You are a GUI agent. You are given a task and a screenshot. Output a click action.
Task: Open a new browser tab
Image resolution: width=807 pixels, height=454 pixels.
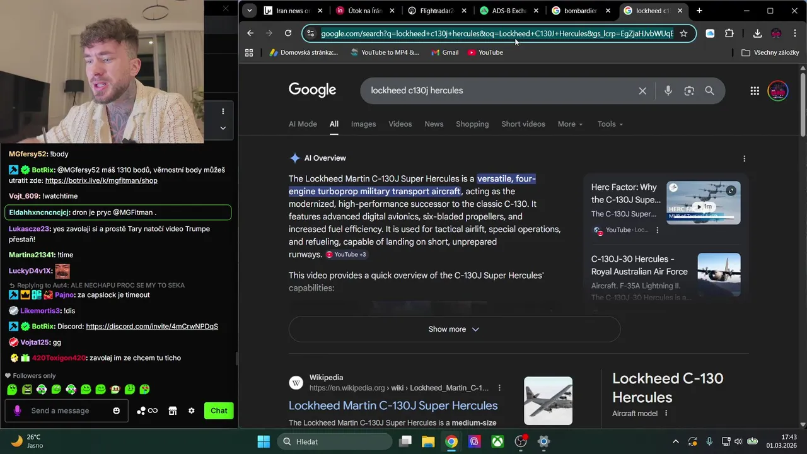click(x=699, y=11)
